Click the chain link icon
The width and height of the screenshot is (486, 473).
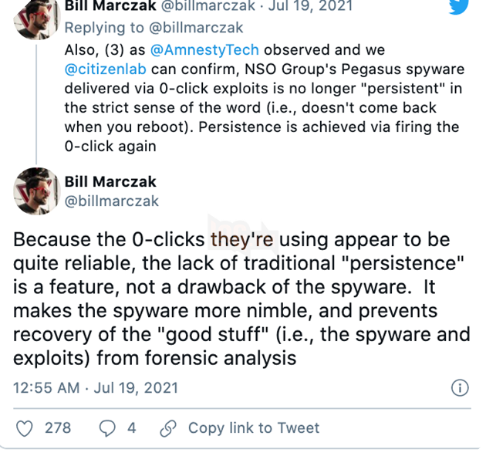[x=167, y=427]
